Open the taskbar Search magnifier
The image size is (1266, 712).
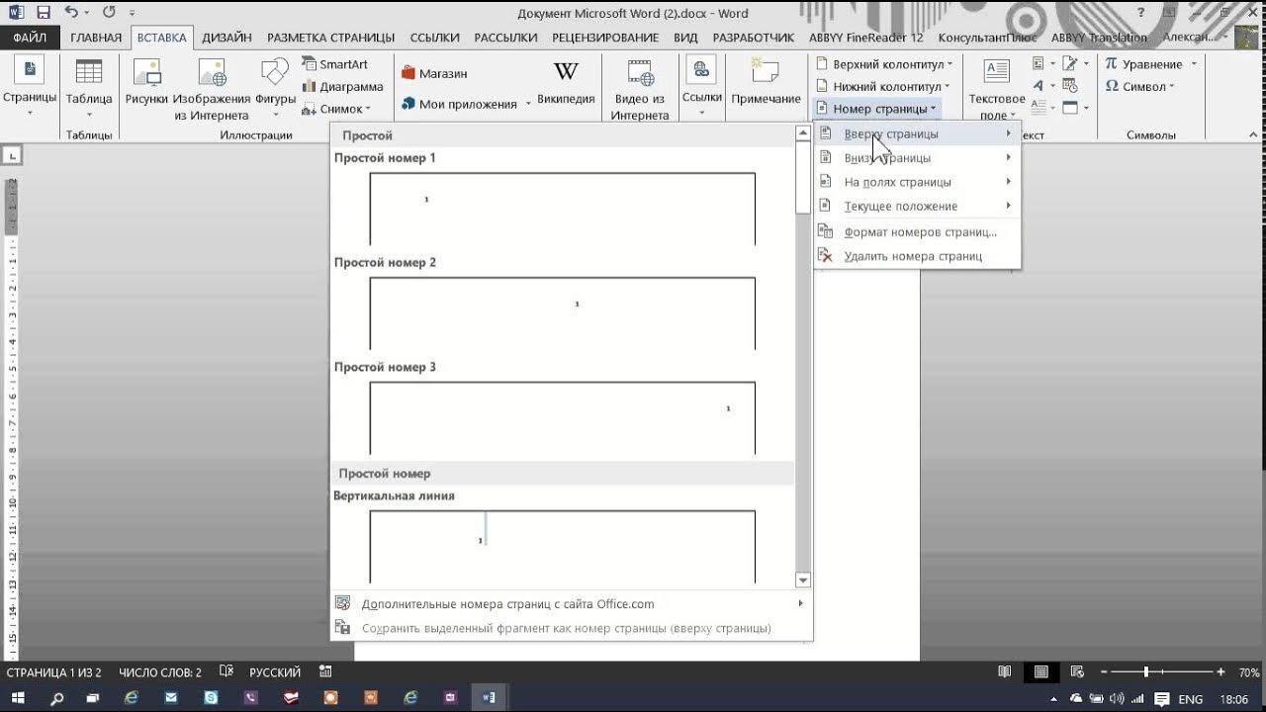pyautogui.click(x=56, y=698)
